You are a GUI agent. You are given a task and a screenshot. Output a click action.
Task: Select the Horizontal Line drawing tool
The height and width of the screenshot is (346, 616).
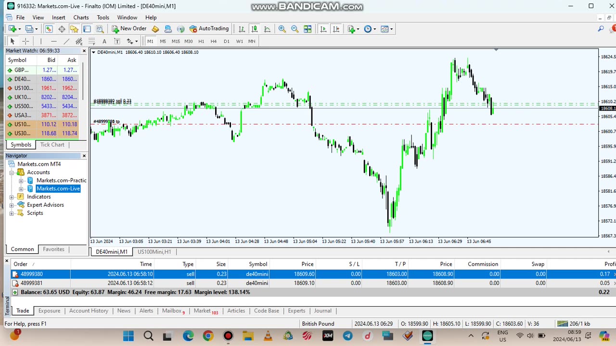54,41
